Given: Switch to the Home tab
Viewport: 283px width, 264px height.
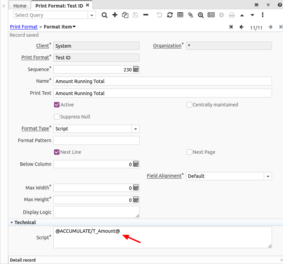Looking at the screenshot, I should [20, 6].
